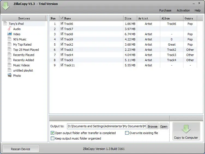Open the Help menu
Screen dimensions: 205x154
click(x=197, y=10)
